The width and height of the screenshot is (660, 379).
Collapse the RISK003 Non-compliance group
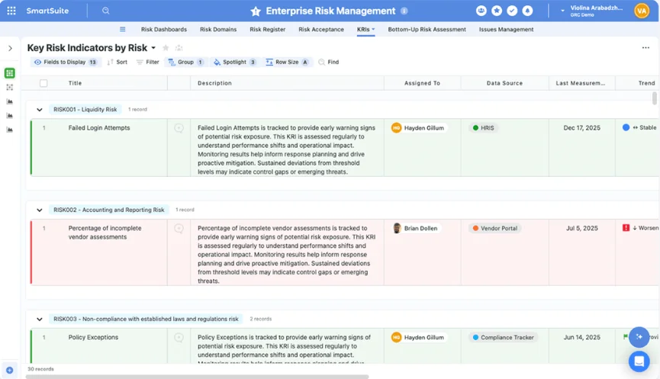coord(40,320)
